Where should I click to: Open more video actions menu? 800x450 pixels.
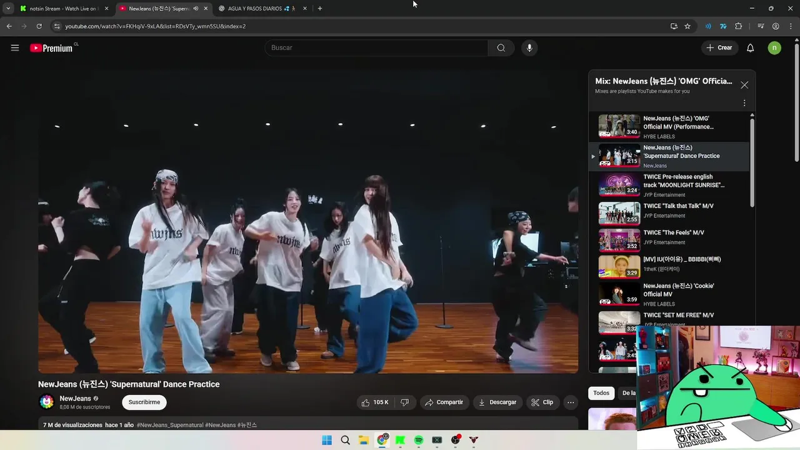[570, 402]
